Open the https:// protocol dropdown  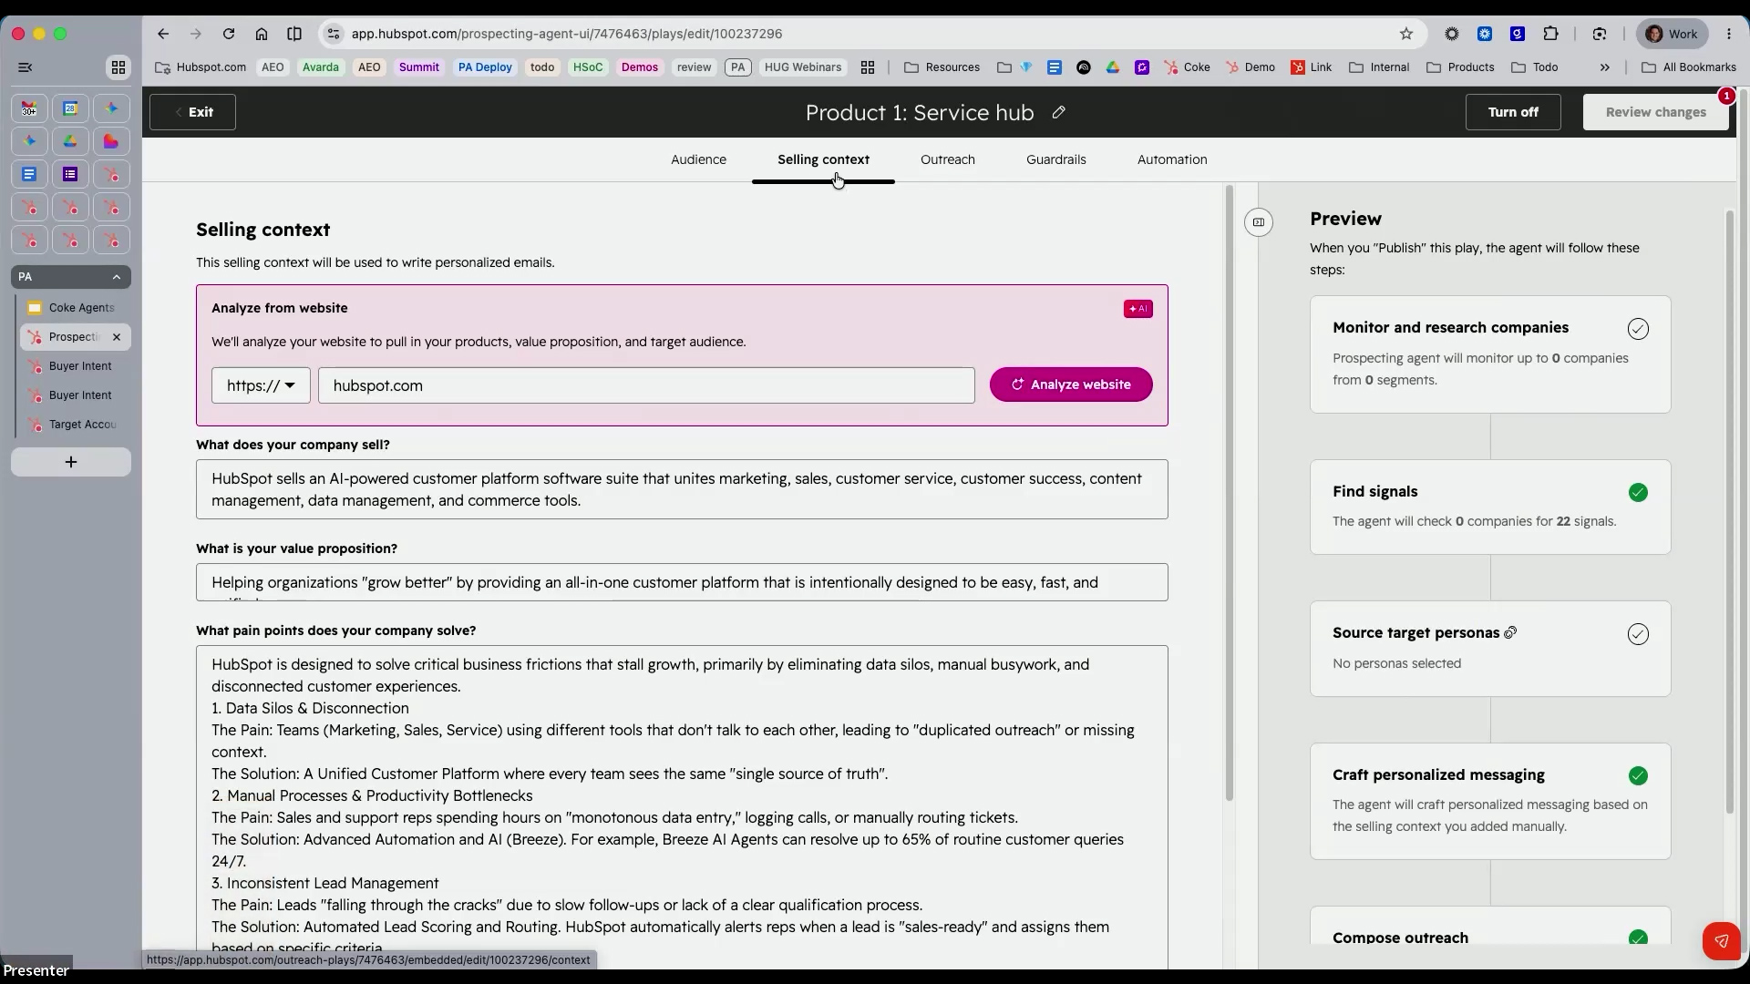point(261,385)
